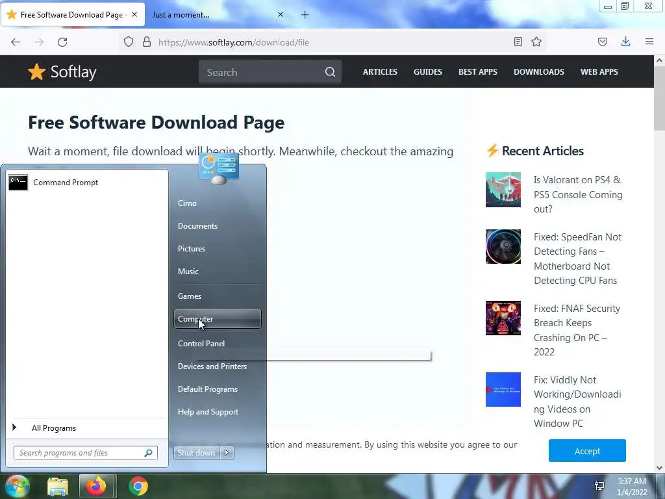Image resolution: width=665 pixels, height=499 pixels.
Task: Reload the page with the refresh icon
Action: point(62,42)
